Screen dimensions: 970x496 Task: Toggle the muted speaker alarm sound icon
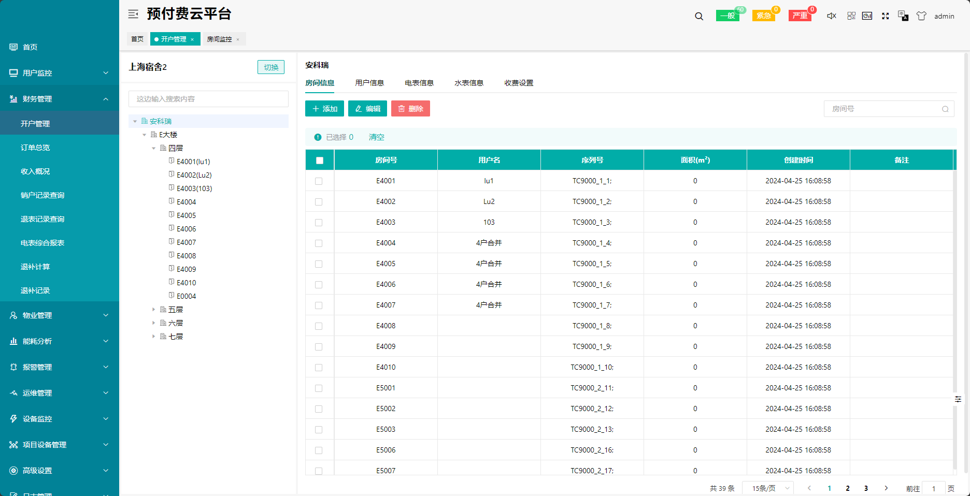click(x=831, y=16)
